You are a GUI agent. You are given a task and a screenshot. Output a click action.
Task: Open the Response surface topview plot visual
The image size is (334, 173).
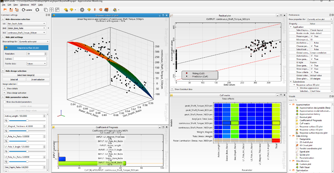point(313,133)
